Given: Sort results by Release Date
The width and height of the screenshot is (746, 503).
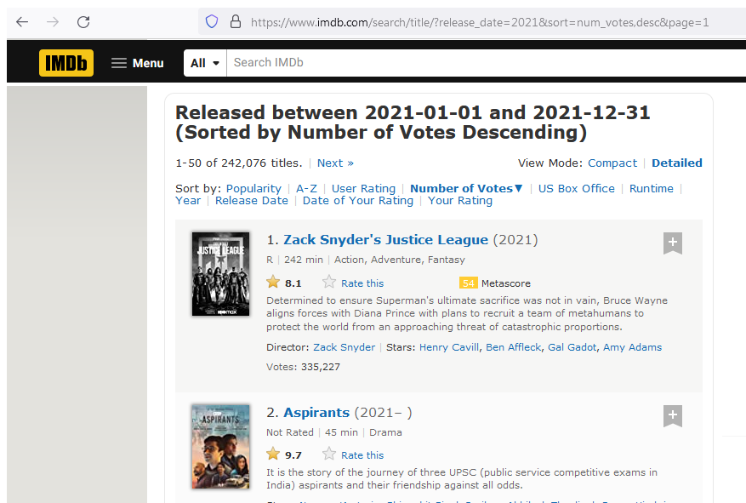Looking at the screenshot, I should coord(251,201).
